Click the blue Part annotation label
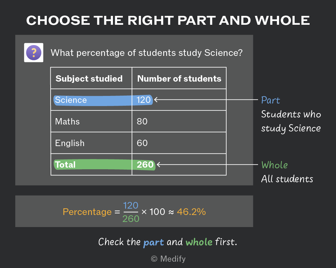Image resolution: width=336 pixels, height=268 pixels. [270, 100]
